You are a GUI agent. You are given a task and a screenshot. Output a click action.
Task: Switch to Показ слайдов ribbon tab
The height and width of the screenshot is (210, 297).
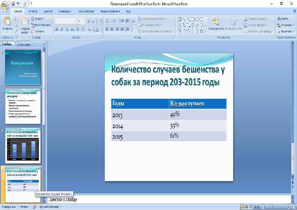click(86, 11)
